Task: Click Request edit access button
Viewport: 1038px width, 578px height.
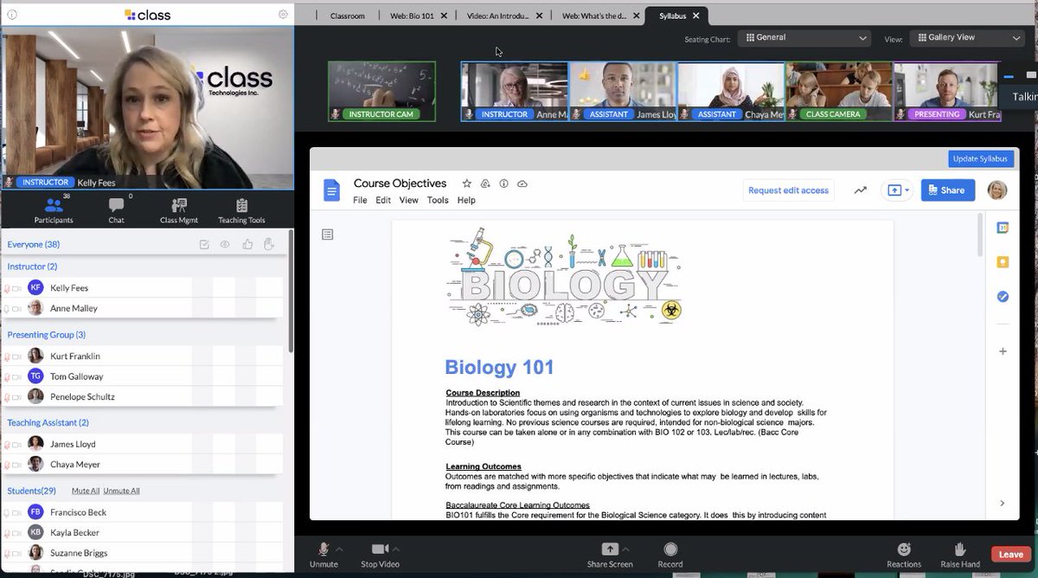Action: pyautogui.click(x=788, y=190)
